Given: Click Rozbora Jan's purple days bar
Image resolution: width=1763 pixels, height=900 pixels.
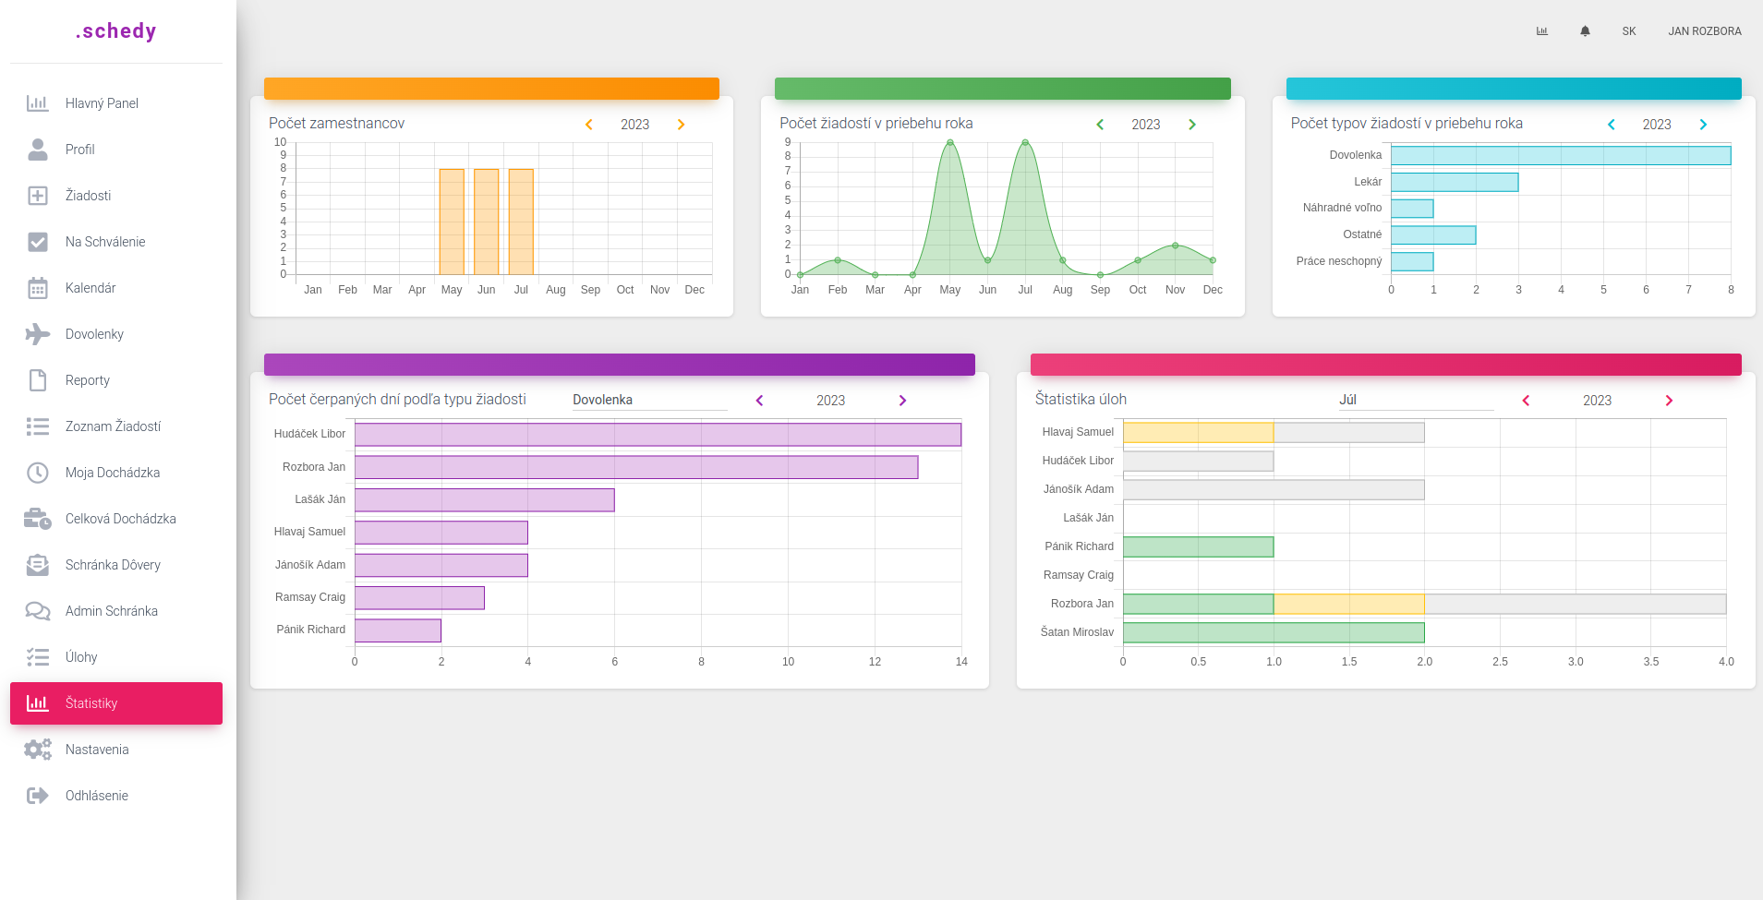Looking at the screenshot, I should coord(636,467).
